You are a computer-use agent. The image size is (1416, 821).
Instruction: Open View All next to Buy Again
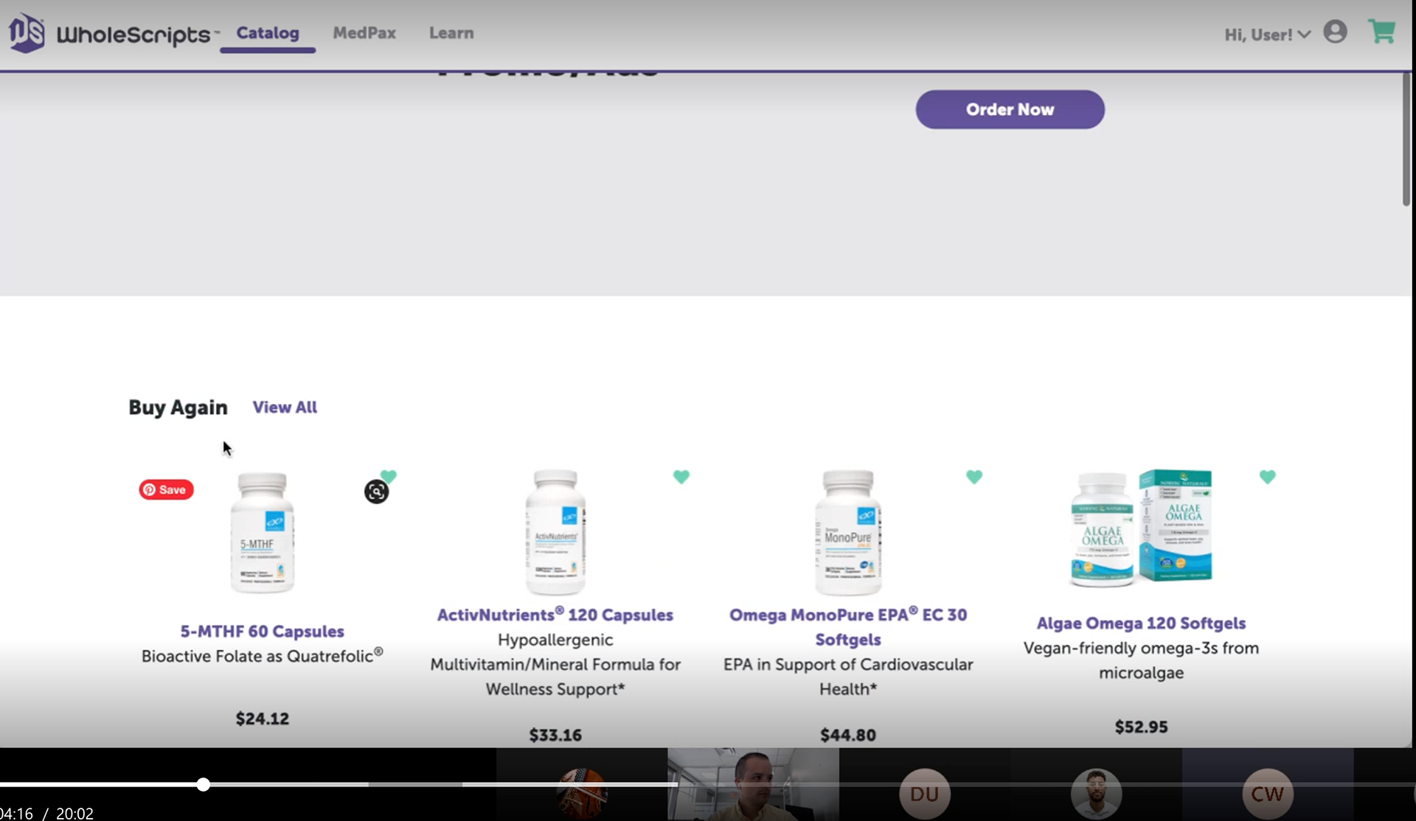tap(285, 407)
